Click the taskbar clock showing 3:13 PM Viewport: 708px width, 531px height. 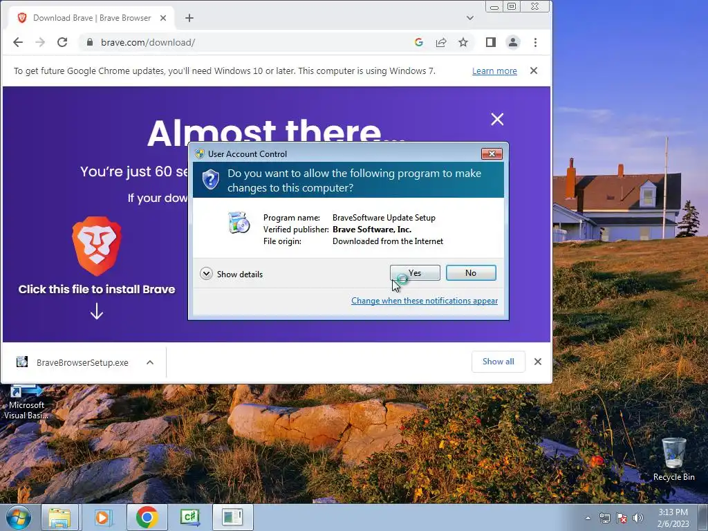click(673, 518)
